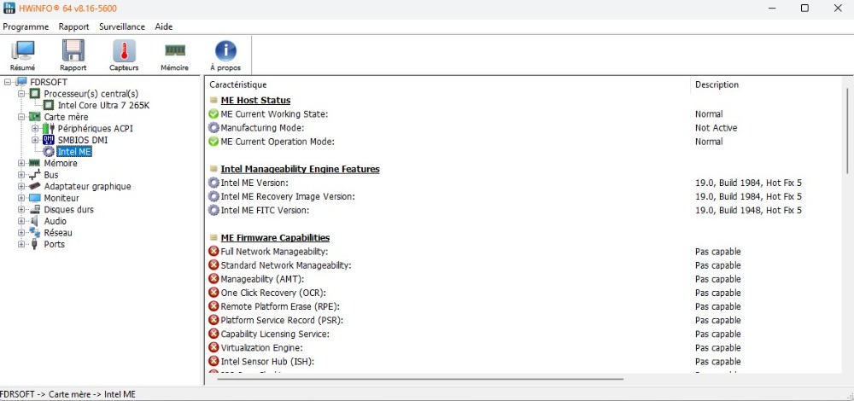Open the Surveillance menu

pos(121,26)
